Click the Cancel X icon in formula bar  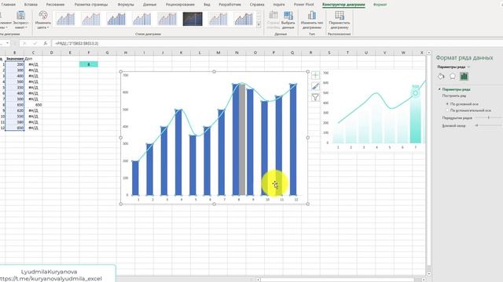point(24,43)
